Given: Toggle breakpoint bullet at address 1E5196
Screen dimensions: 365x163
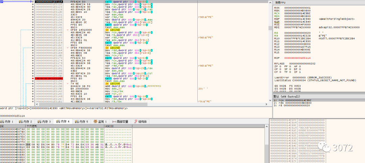Looking at the screenshot, I should (x=33, y=84).
